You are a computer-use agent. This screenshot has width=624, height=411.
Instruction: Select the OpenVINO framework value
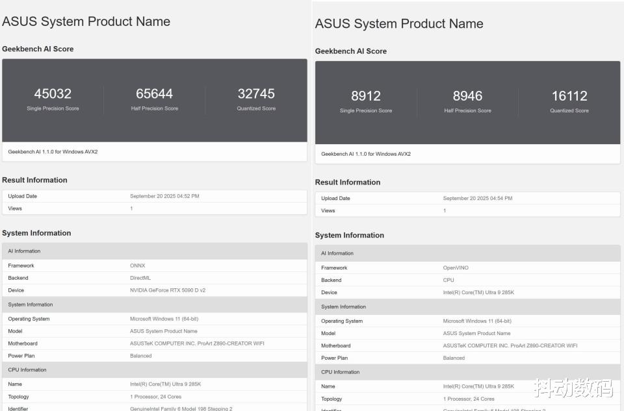[x=456, y=268]
